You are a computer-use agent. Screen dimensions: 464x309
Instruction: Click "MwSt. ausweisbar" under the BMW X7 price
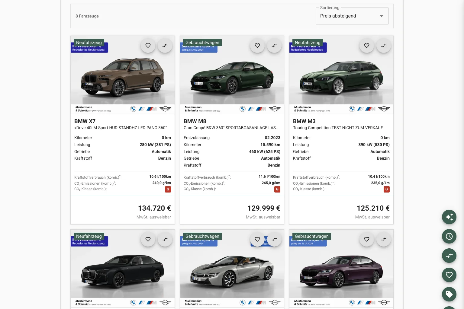154,217
